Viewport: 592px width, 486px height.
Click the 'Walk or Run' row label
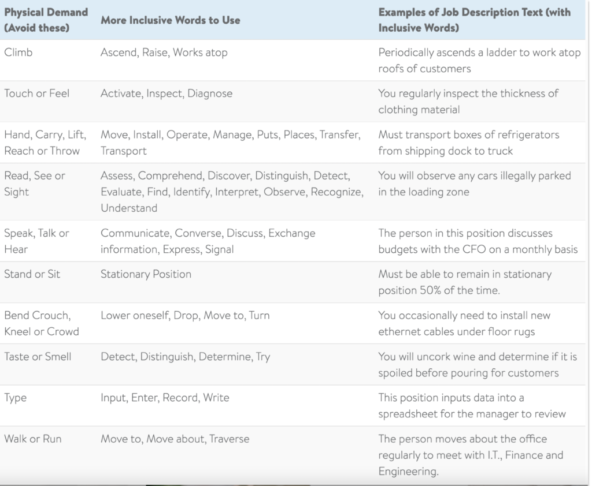(x=33, y=439)
